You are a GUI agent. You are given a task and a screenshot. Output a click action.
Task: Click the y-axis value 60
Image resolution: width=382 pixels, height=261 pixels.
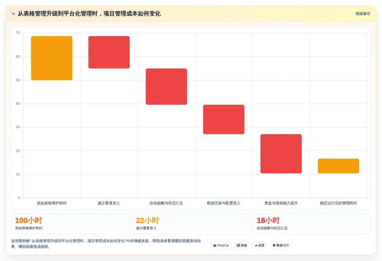pos(18,57)
